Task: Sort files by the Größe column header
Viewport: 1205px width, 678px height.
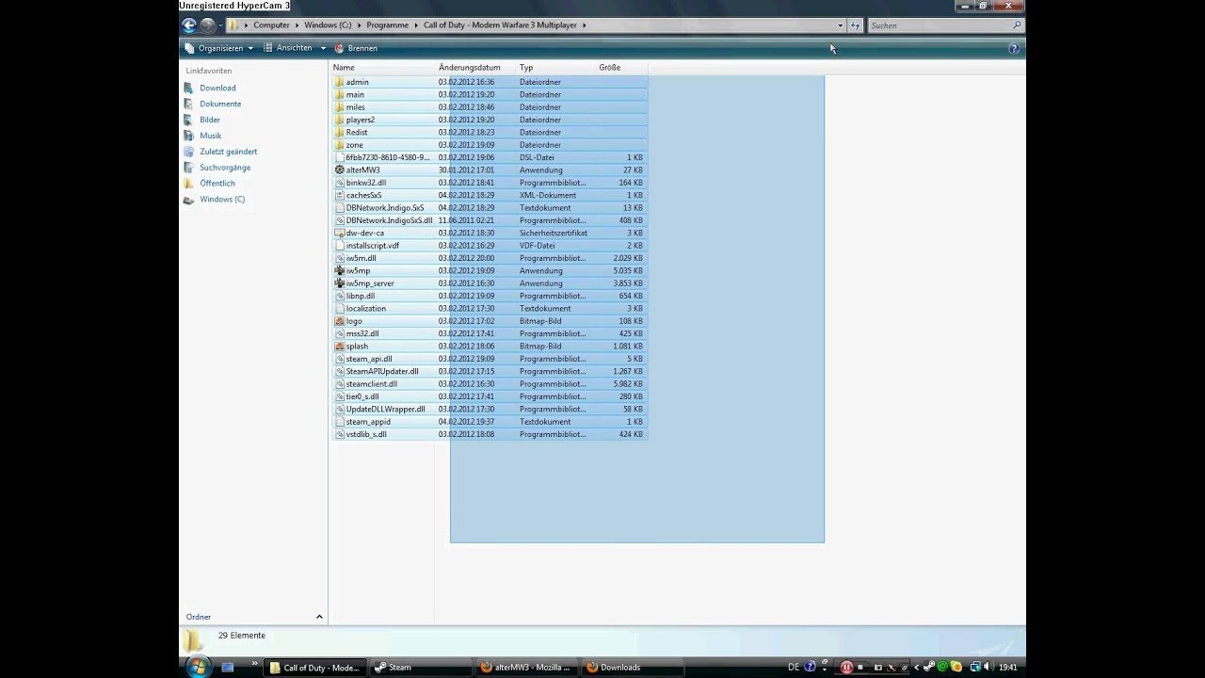Action: [x=621, y=68]
